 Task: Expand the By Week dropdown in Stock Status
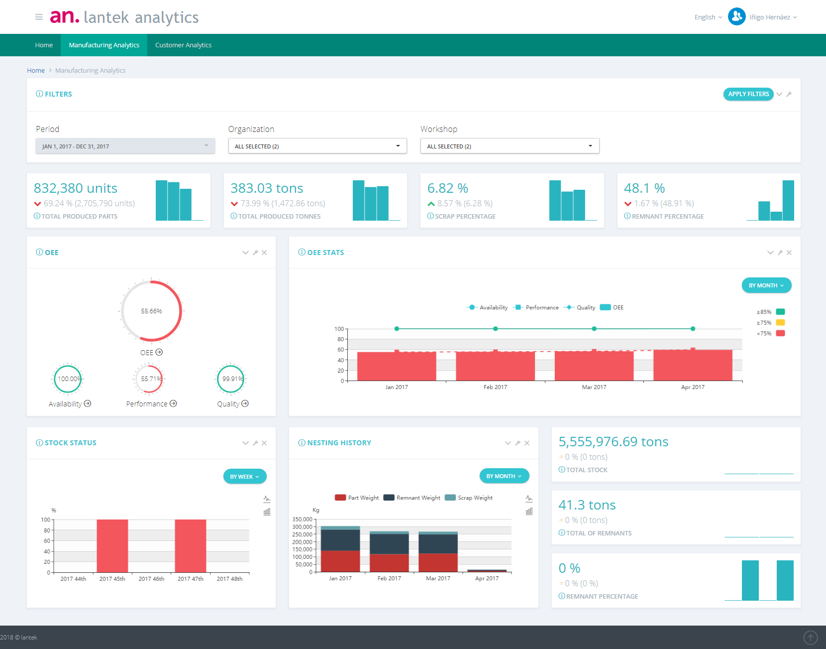pyautogui.click(x=245, y=477)
